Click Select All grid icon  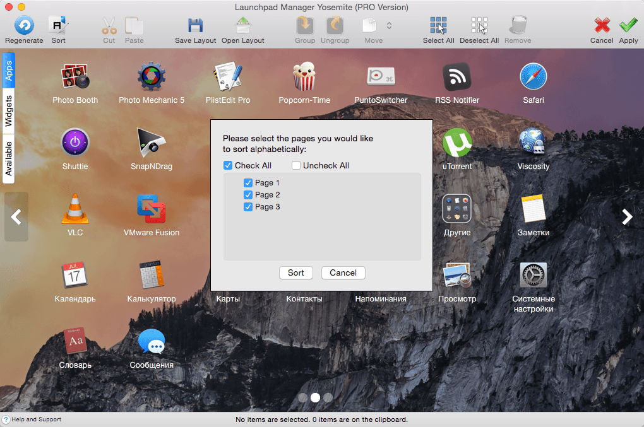pyautogui.click(x=439, y=25)
